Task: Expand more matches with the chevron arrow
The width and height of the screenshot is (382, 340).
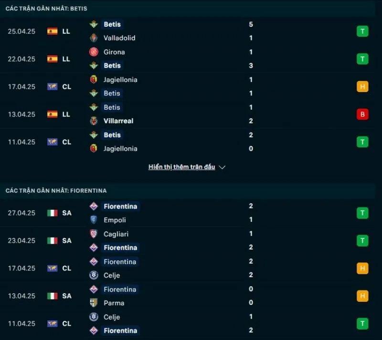Action: [222, 167]
